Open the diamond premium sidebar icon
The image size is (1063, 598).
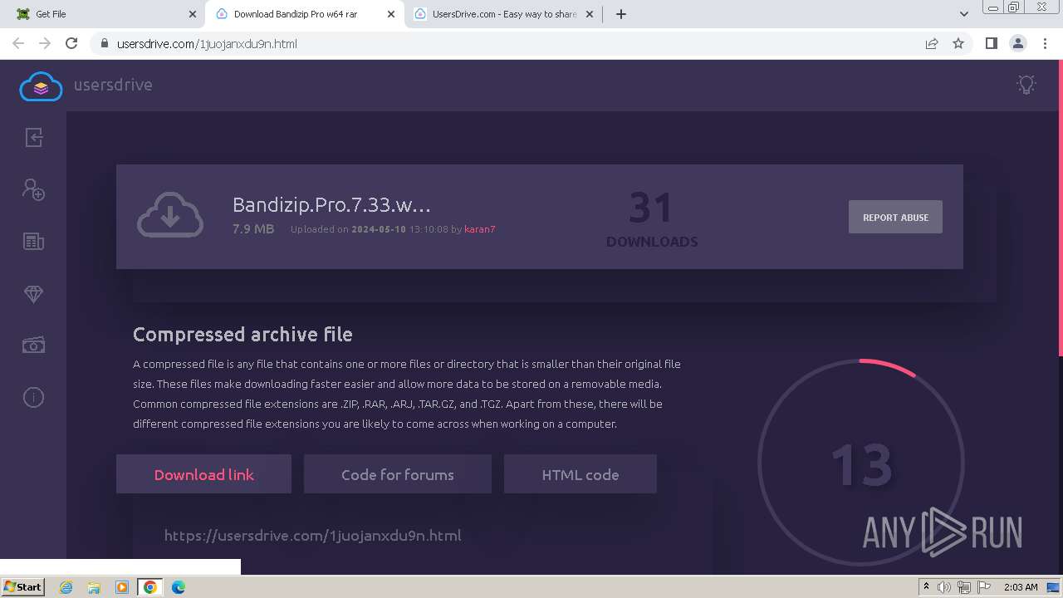tap(33, 294)
